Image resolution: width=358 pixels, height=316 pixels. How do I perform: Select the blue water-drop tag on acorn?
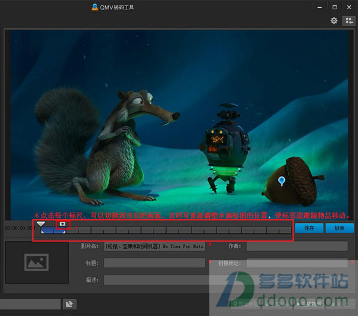tap(282, 181)
